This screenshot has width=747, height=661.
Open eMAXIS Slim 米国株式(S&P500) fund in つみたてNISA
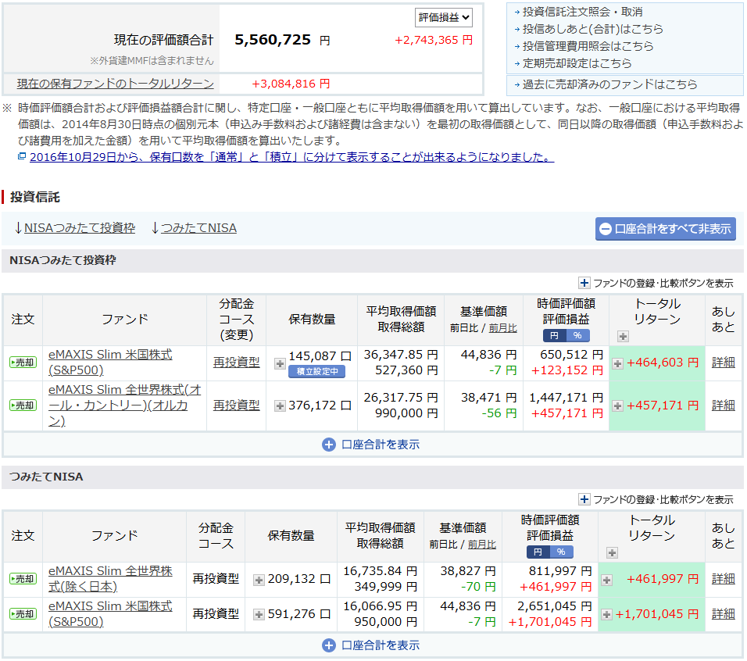tap(110, 614)
